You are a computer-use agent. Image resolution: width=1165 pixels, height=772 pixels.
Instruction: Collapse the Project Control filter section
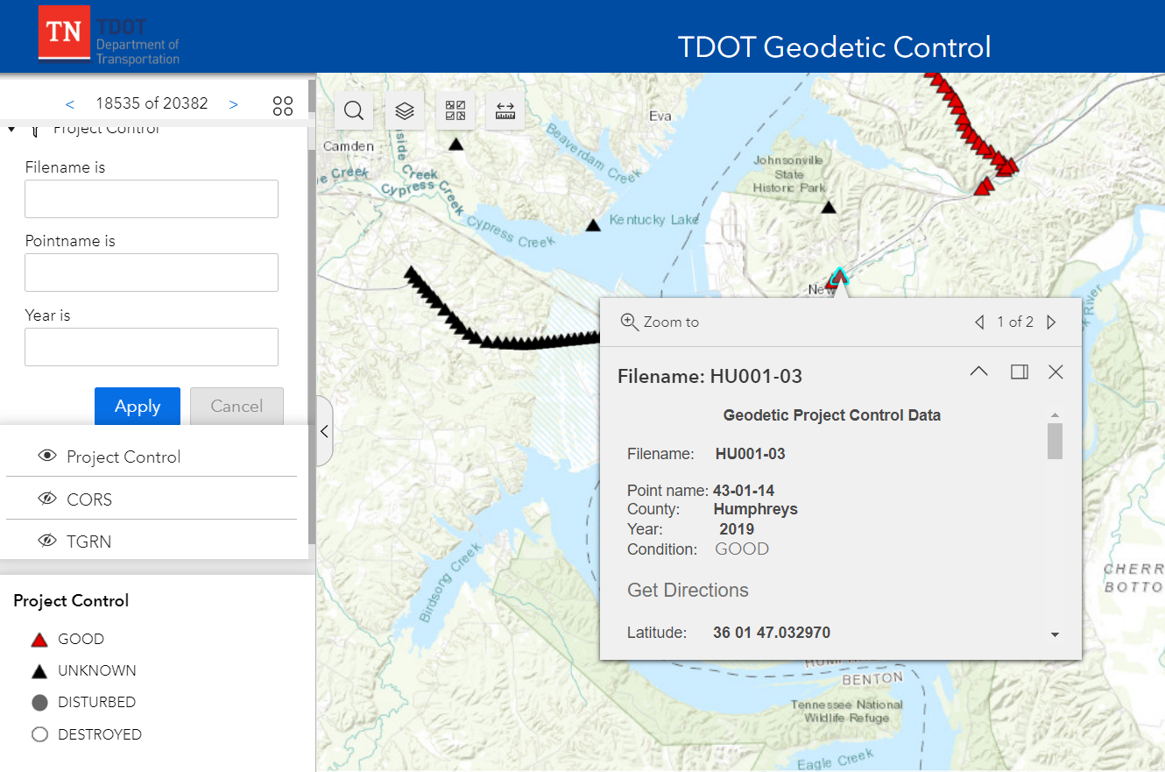tap(11, 129)
